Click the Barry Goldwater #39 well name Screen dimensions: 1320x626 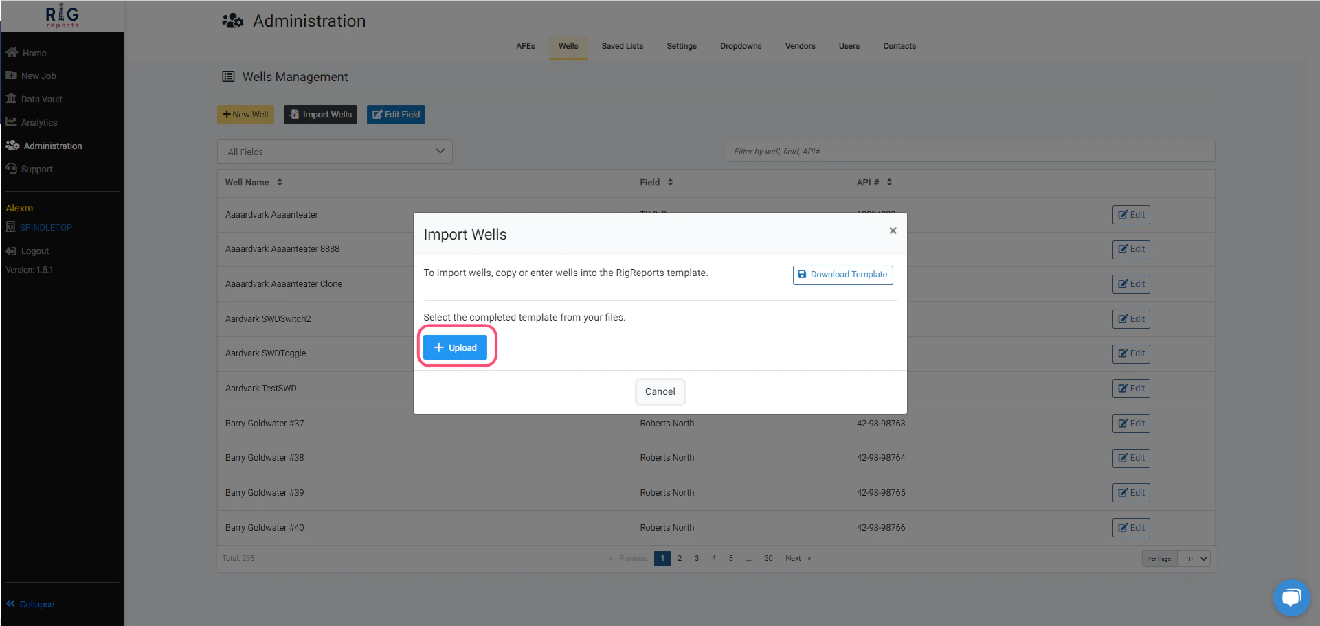pyautogui.click(x=265, y=493)
